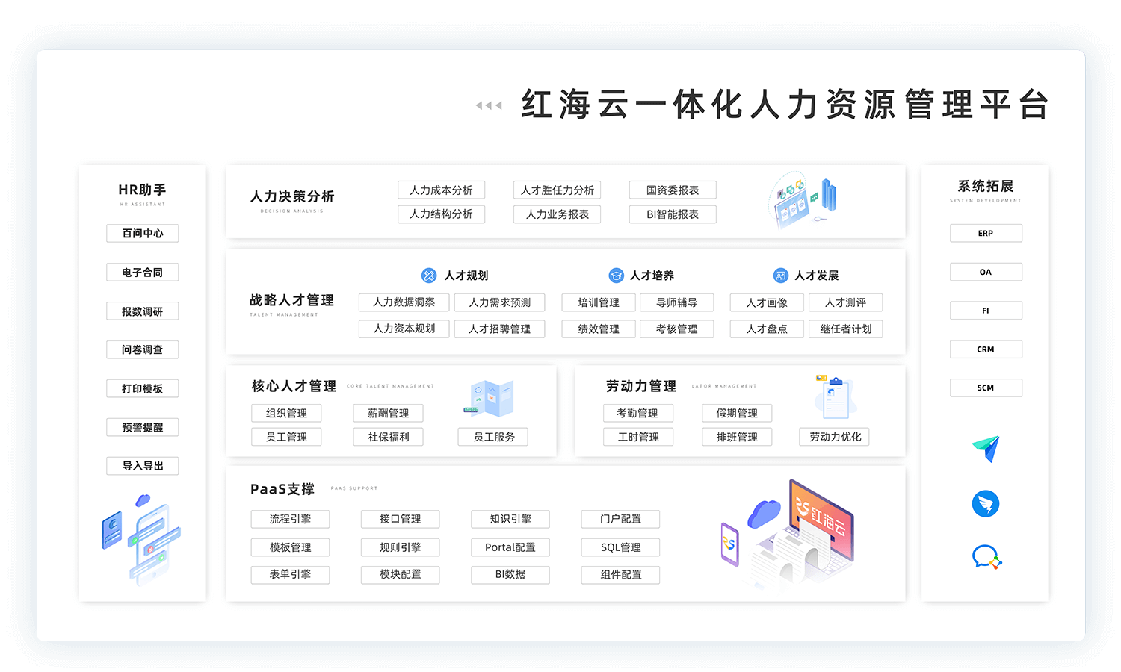Click the folded map illustration in 核心人才管理
The image size is (1121, 672).
click(490, 398)
